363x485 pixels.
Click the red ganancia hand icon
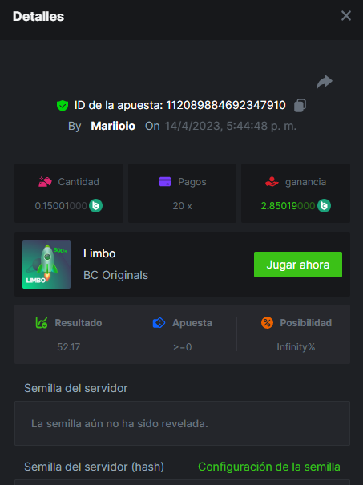[272, 181]
